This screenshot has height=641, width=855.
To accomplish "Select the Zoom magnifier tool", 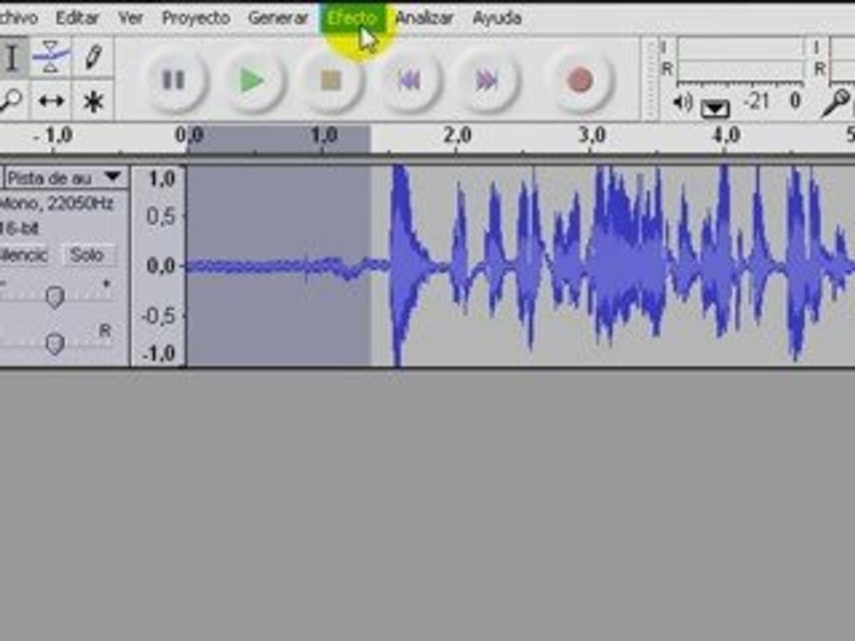I will click(x=11, y=101).
